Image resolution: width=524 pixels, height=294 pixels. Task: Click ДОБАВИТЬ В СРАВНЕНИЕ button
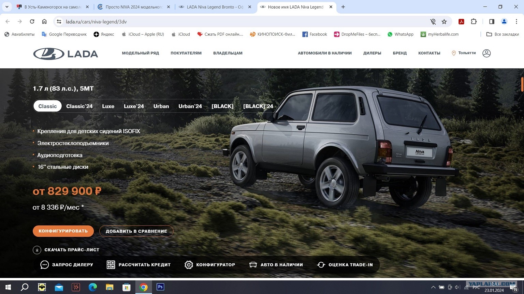click(x=136, y=231)
